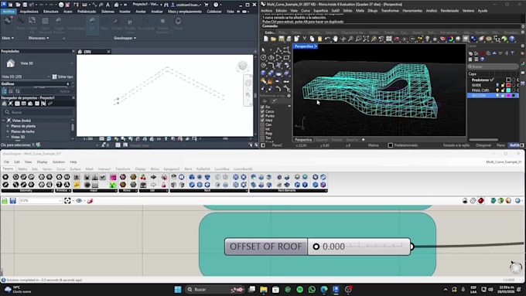Viewport: 526px width, 296px height.
Task: Click the RefObj status bar button
Action: coord(514,145)
